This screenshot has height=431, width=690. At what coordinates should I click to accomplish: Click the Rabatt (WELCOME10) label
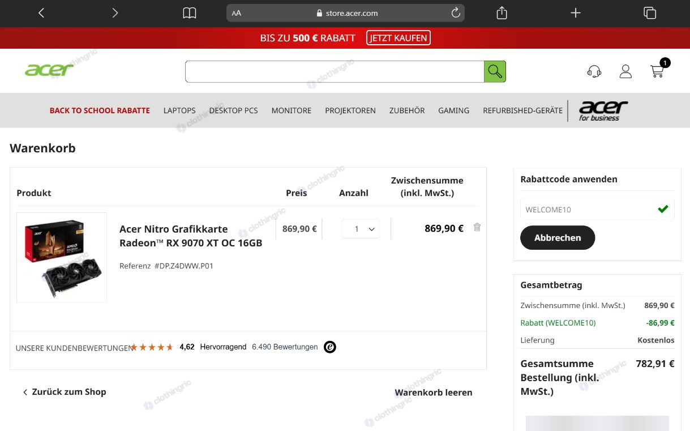coord(558,323)
